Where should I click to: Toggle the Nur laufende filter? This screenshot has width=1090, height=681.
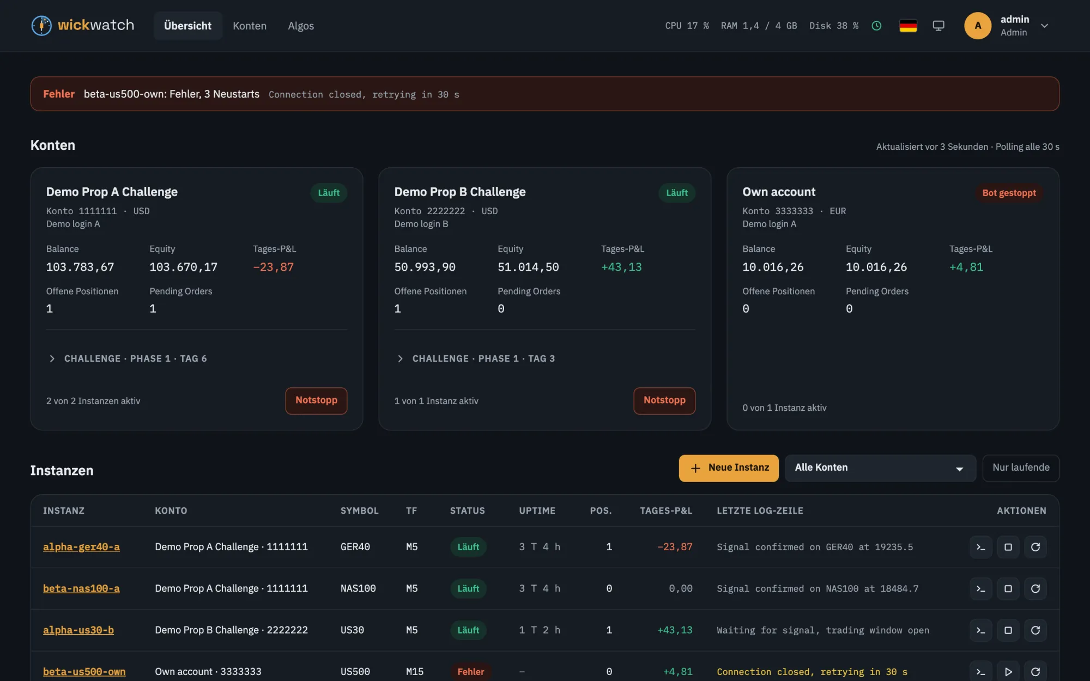point(1021,468)
